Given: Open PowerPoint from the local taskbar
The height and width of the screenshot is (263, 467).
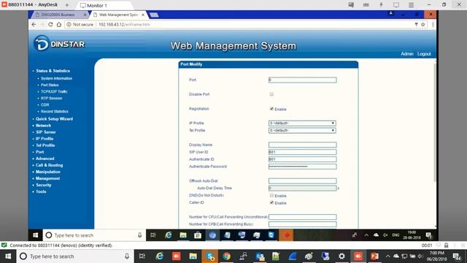Looking at the screenshot, I should [x=374, y=256].
